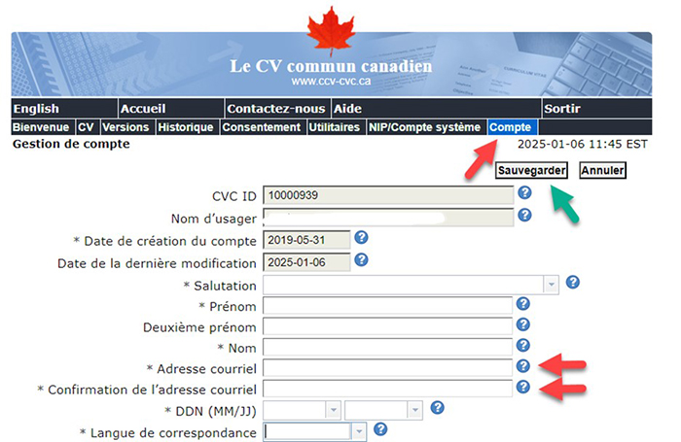Click the CVC ID field showing 10000939
Viewport: 681px width, 442px height.
coord(388,195)
